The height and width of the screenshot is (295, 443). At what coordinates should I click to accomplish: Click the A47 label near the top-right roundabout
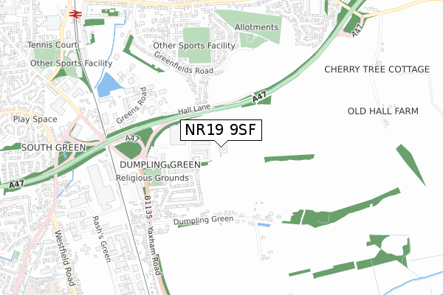[357, 30]
